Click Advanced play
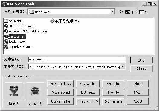The image size is (159, 111). click(x=60, y=84)
